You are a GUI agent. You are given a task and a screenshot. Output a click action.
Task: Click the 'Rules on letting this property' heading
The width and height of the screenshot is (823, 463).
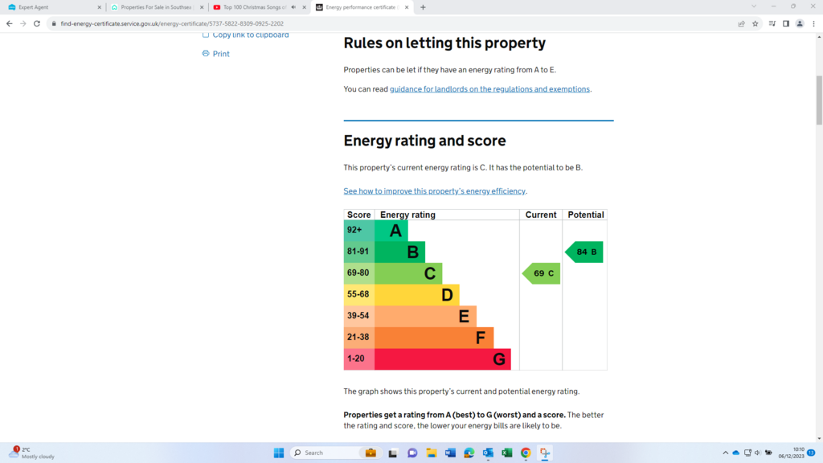coord(444,43)
